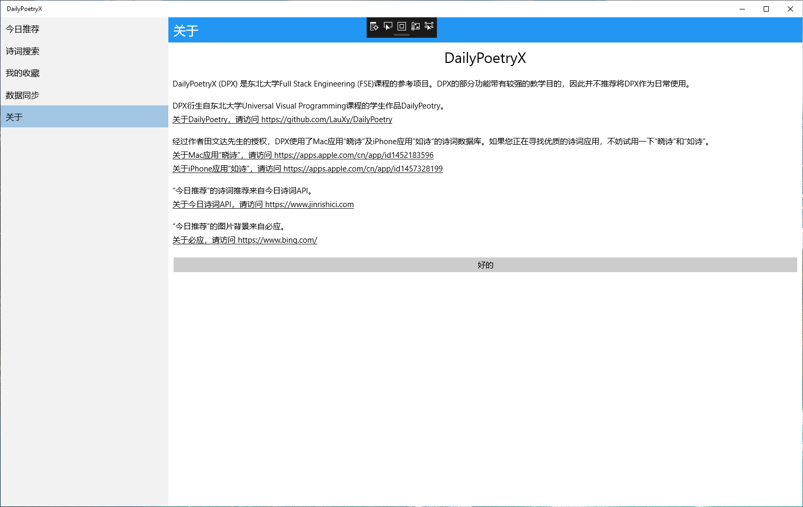This screenshot has width=803, height=507.
Task: Toggle Display Layout Adorners debug icon
Action: tap(402, 26)
